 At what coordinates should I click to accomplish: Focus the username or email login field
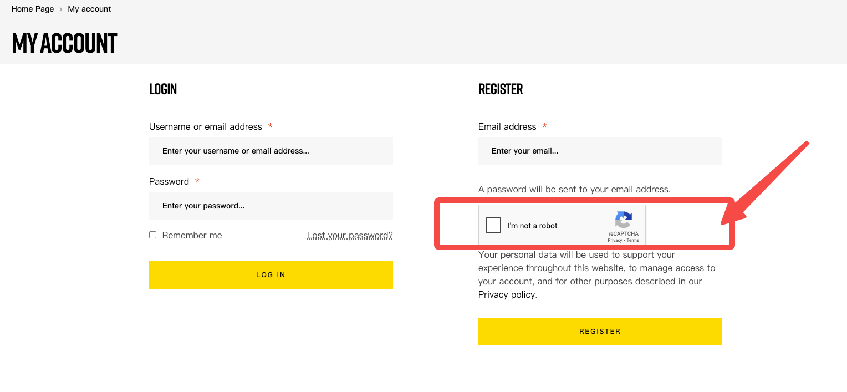[x=271, y=151]
